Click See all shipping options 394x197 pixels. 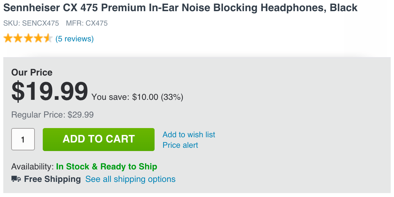point(130,179)
